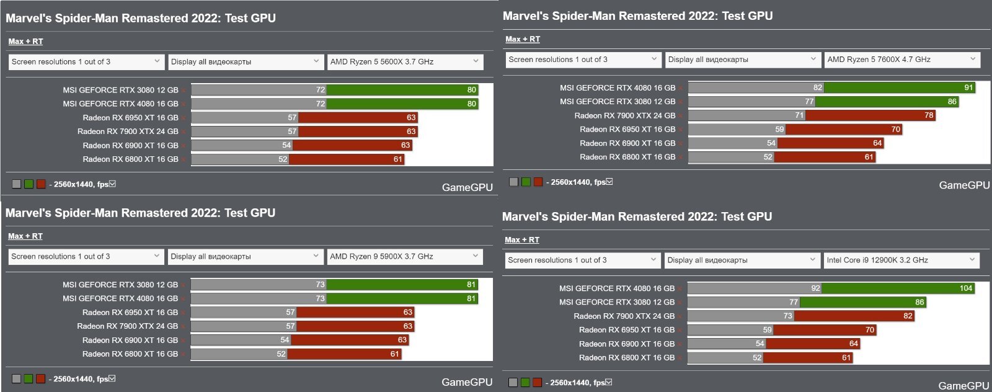Click Max + RT link in Ryzen 5 7600X chart

point(523,39)
